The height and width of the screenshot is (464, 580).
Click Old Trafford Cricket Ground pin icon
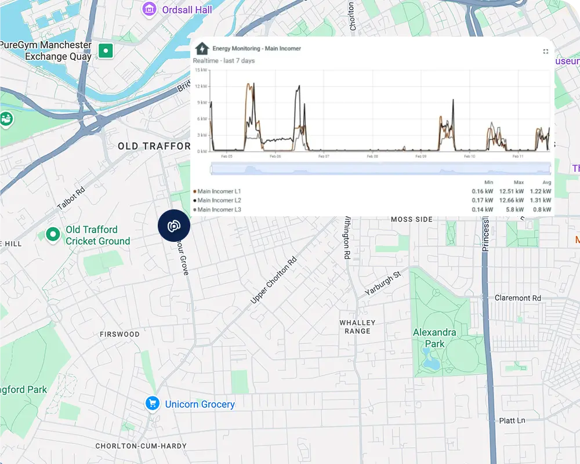pos(53,234)
